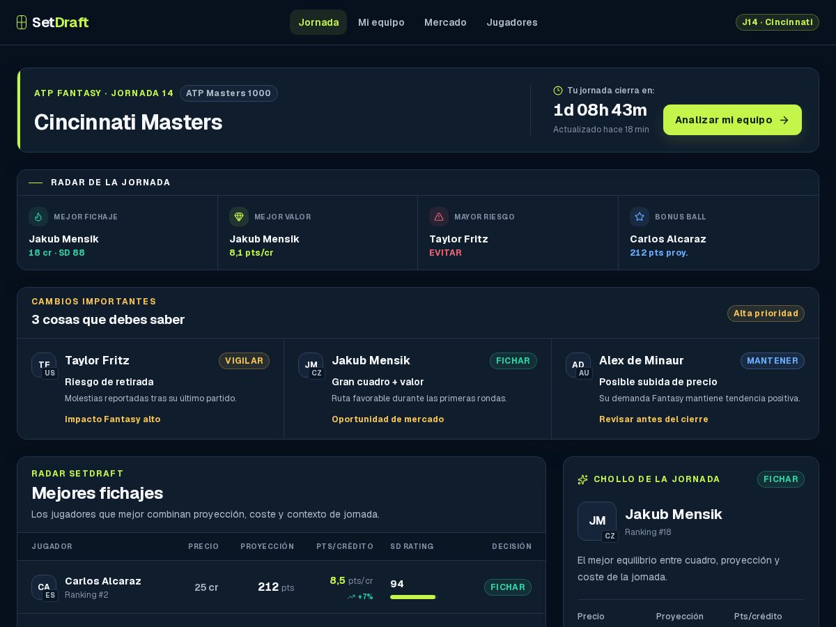836x627 pixels.
Task: Click the warning triangle icon for Mayor riesgo
Action: coord(439,217)
